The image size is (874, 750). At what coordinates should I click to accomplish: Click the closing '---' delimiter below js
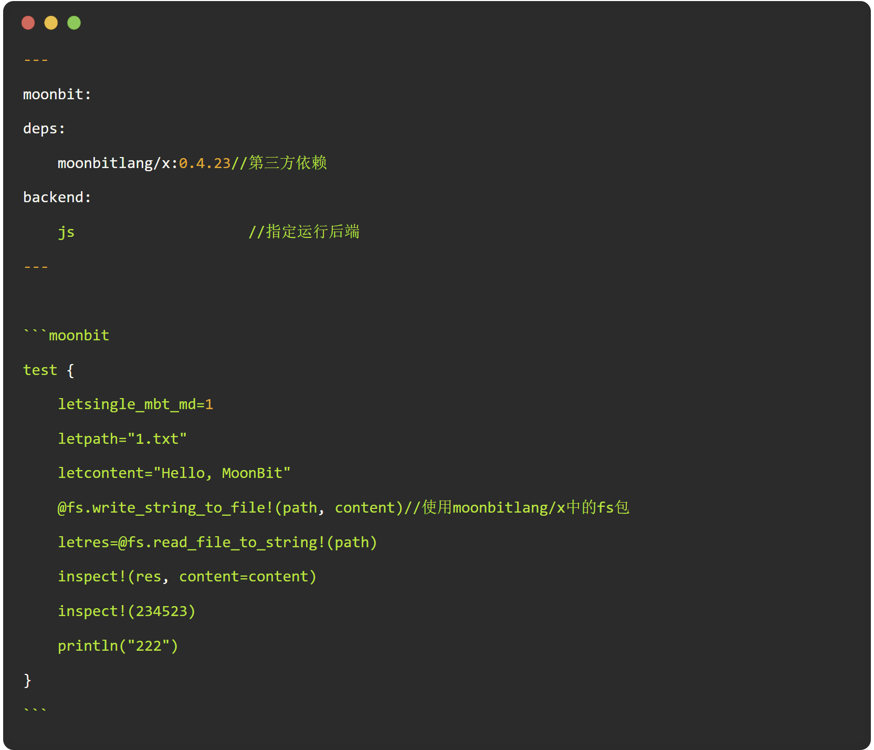click(36, 267)
